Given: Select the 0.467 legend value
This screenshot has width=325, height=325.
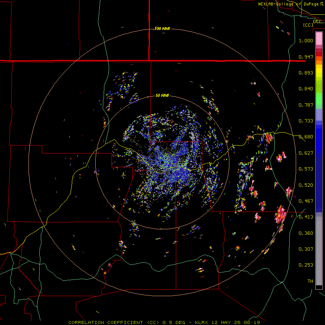Looking at the screenshot, I should tap(306, 201).
